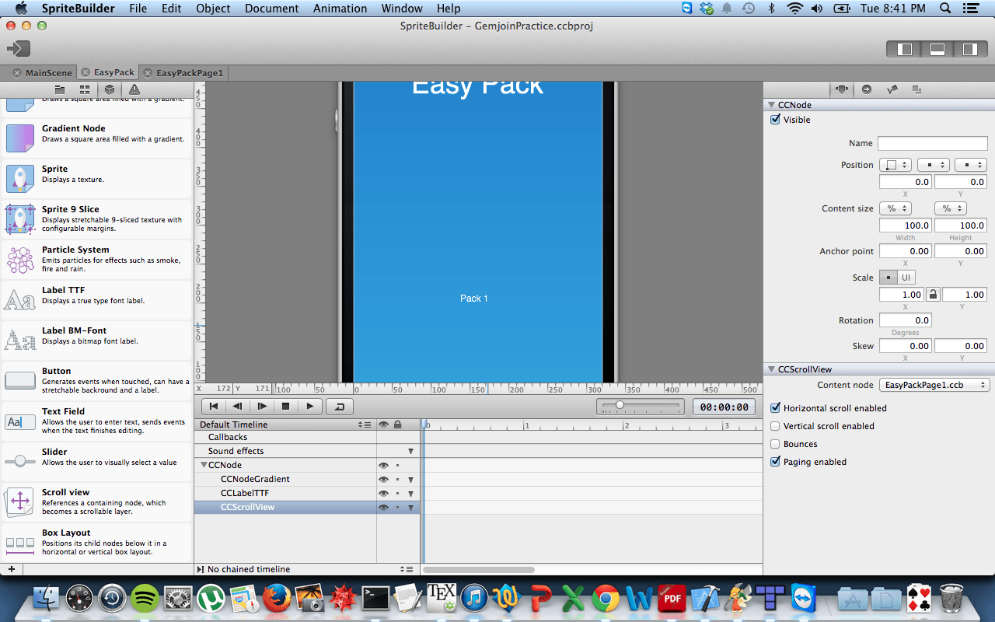This screenshot has height=622, width=995.
Task: Collapse the CCNode inspector section
Action: tap(771, 105)
